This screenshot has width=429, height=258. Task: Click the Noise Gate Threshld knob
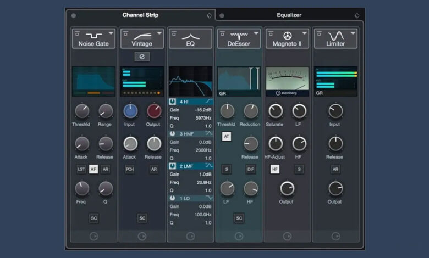(82, 111)
